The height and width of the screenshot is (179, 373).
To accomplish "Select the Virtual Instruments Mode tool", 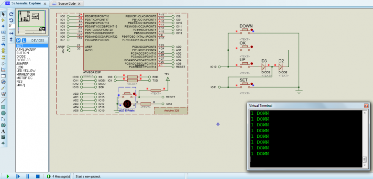I will (x=3, y=94).
